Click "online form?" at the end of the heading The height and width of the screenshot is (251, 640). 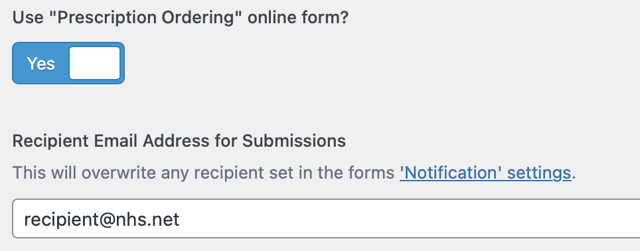pyautogui.click(x=298, y=18)
